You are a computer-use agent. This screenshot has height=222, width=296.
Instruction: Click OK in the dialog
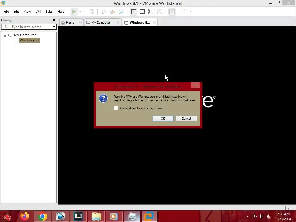pyautogui.click(x=163, y=119)
